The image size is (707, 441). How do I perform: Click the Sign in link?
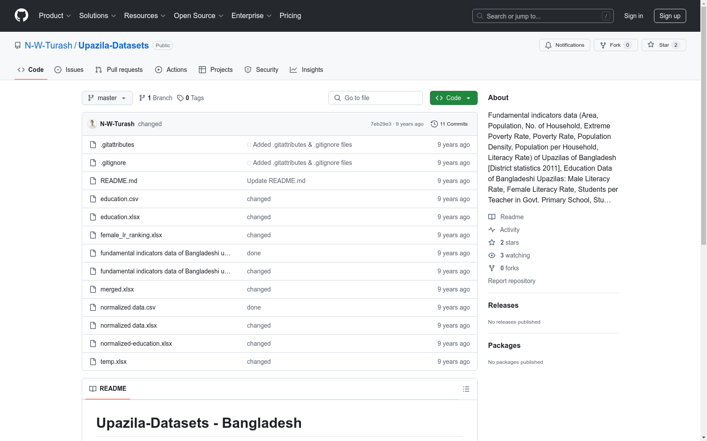point(634,16)
